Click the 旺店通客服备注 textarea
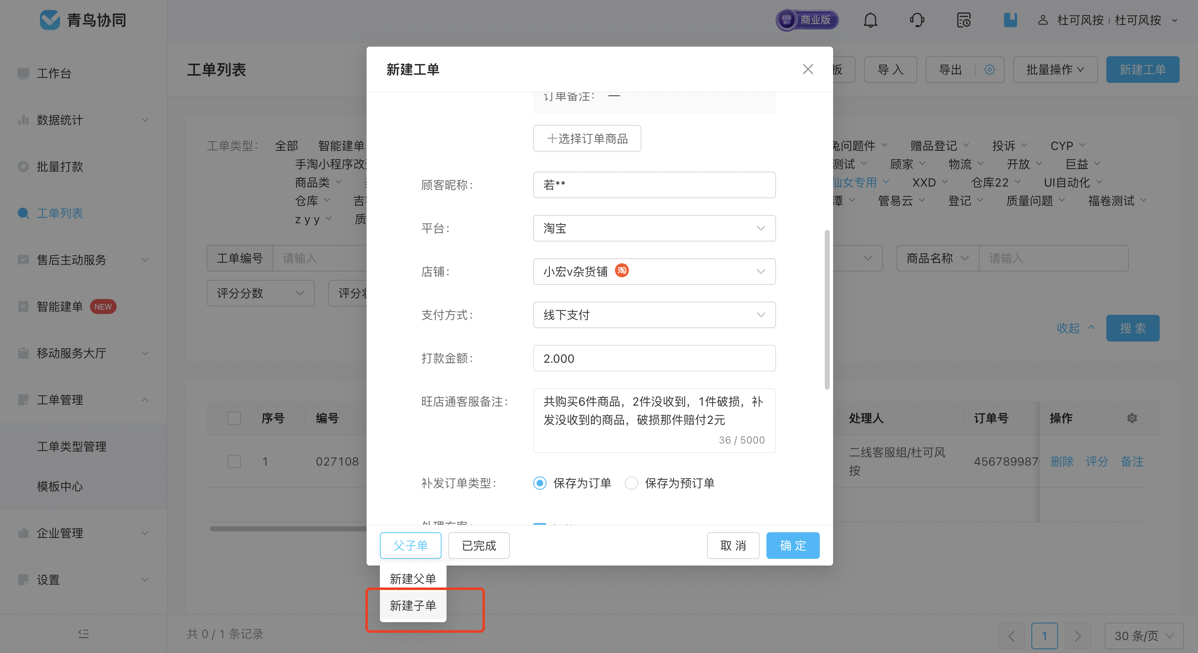Screen dimensions: 1198x653 (x=654, y=421)
